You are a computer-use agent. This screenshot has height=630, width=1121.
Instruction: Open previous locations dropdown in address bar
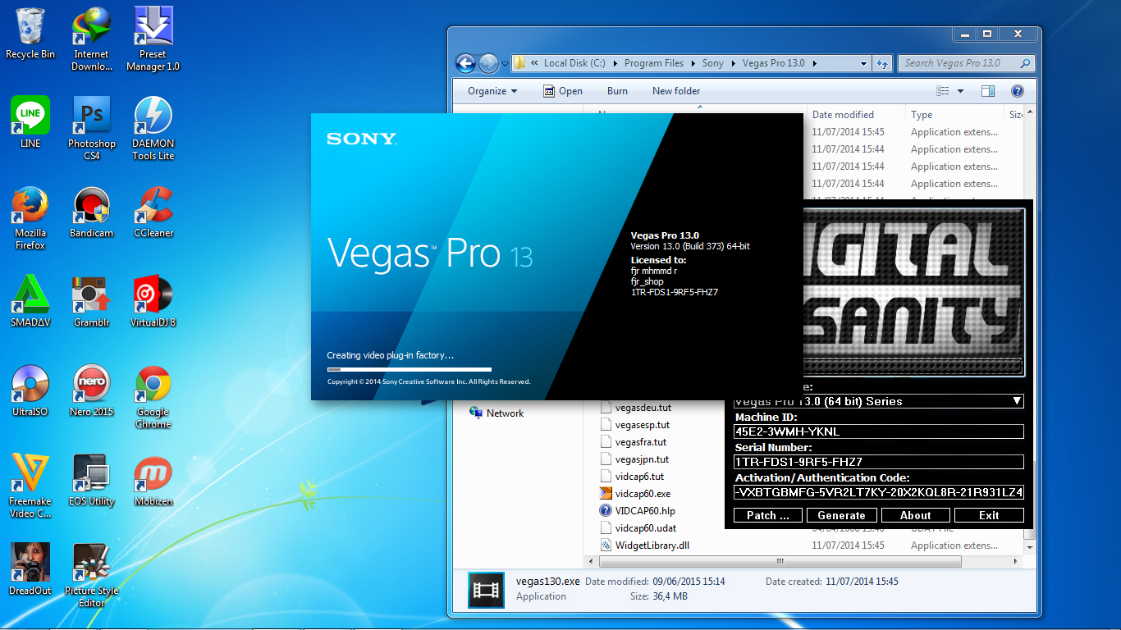[863, 63]
